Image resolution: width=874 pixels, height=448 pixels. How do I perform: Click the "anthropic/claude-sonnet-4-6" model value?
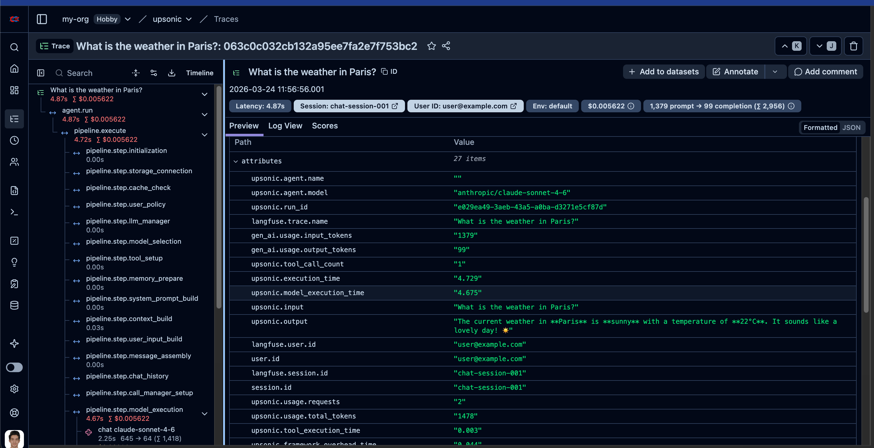point(512,193)
